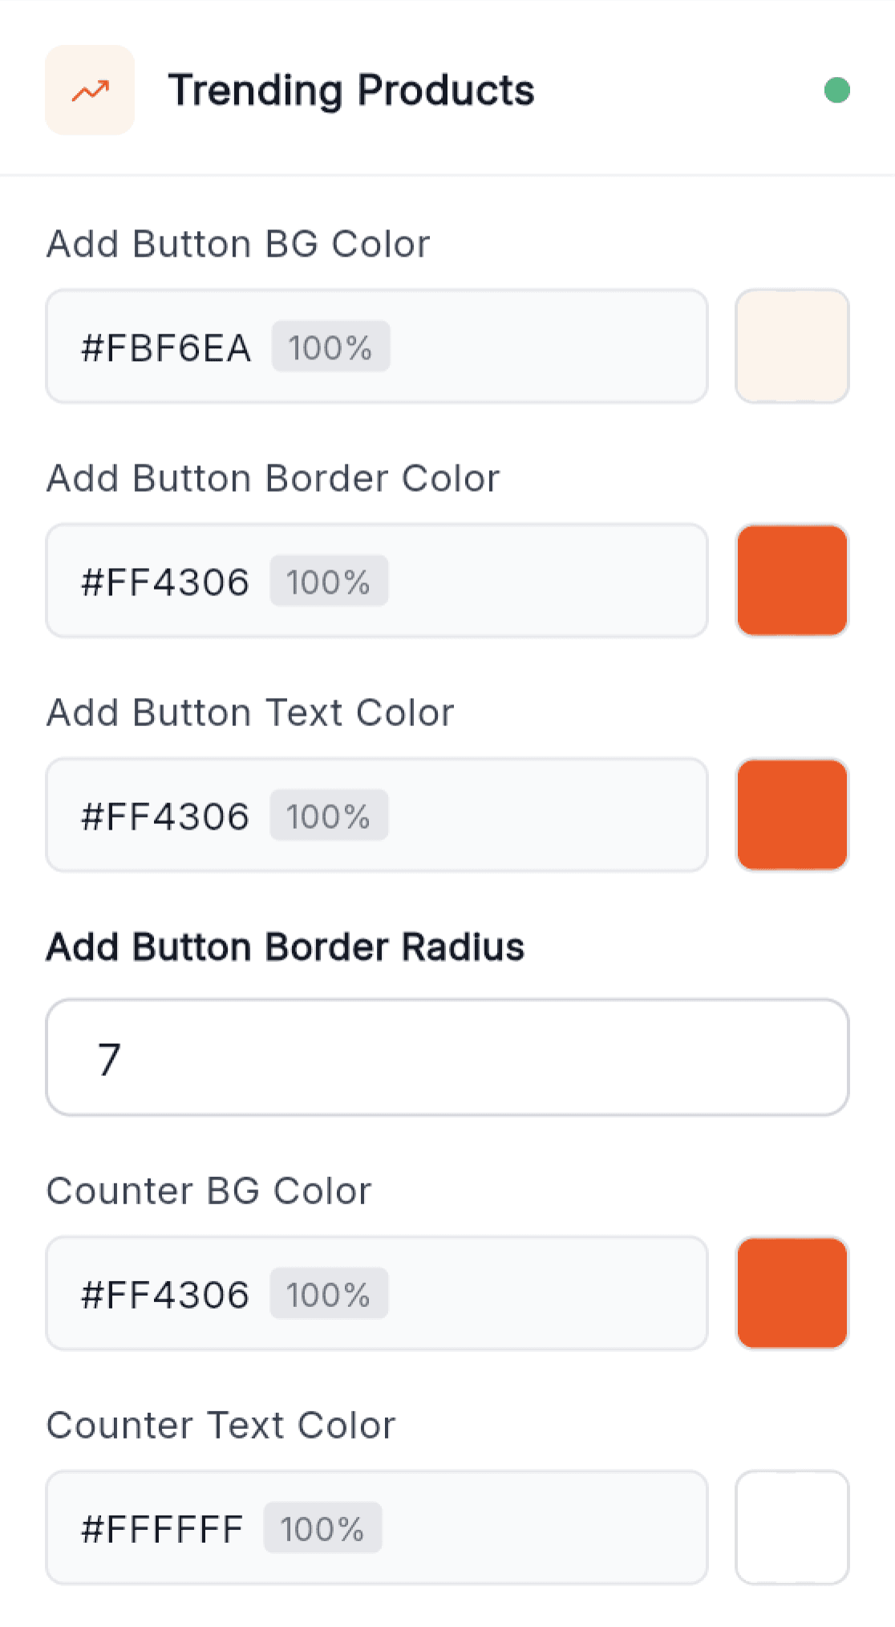Click the Border Color 100% opacity badge
The image size is (895, 1627).
coord(329,581)
